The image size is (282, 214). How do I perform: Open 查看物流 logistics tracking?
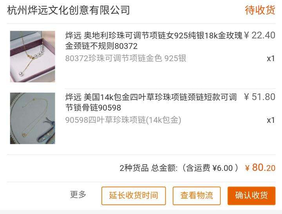[197, 196]
